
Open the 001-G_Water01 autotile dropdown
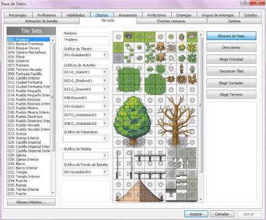pyautogui.click(x=105, y=72)
